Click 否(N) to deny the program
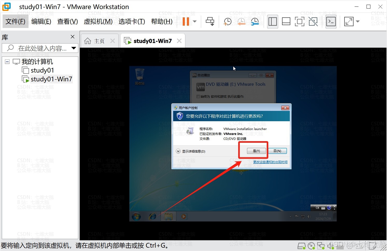 [x=277, y=151]
